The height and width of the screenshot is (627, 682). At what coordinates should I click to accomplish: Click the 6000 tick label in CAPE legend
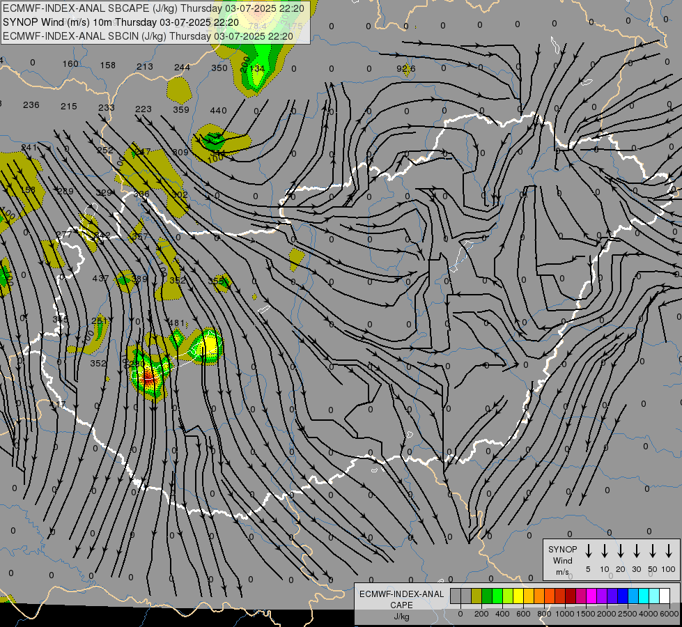669,614
